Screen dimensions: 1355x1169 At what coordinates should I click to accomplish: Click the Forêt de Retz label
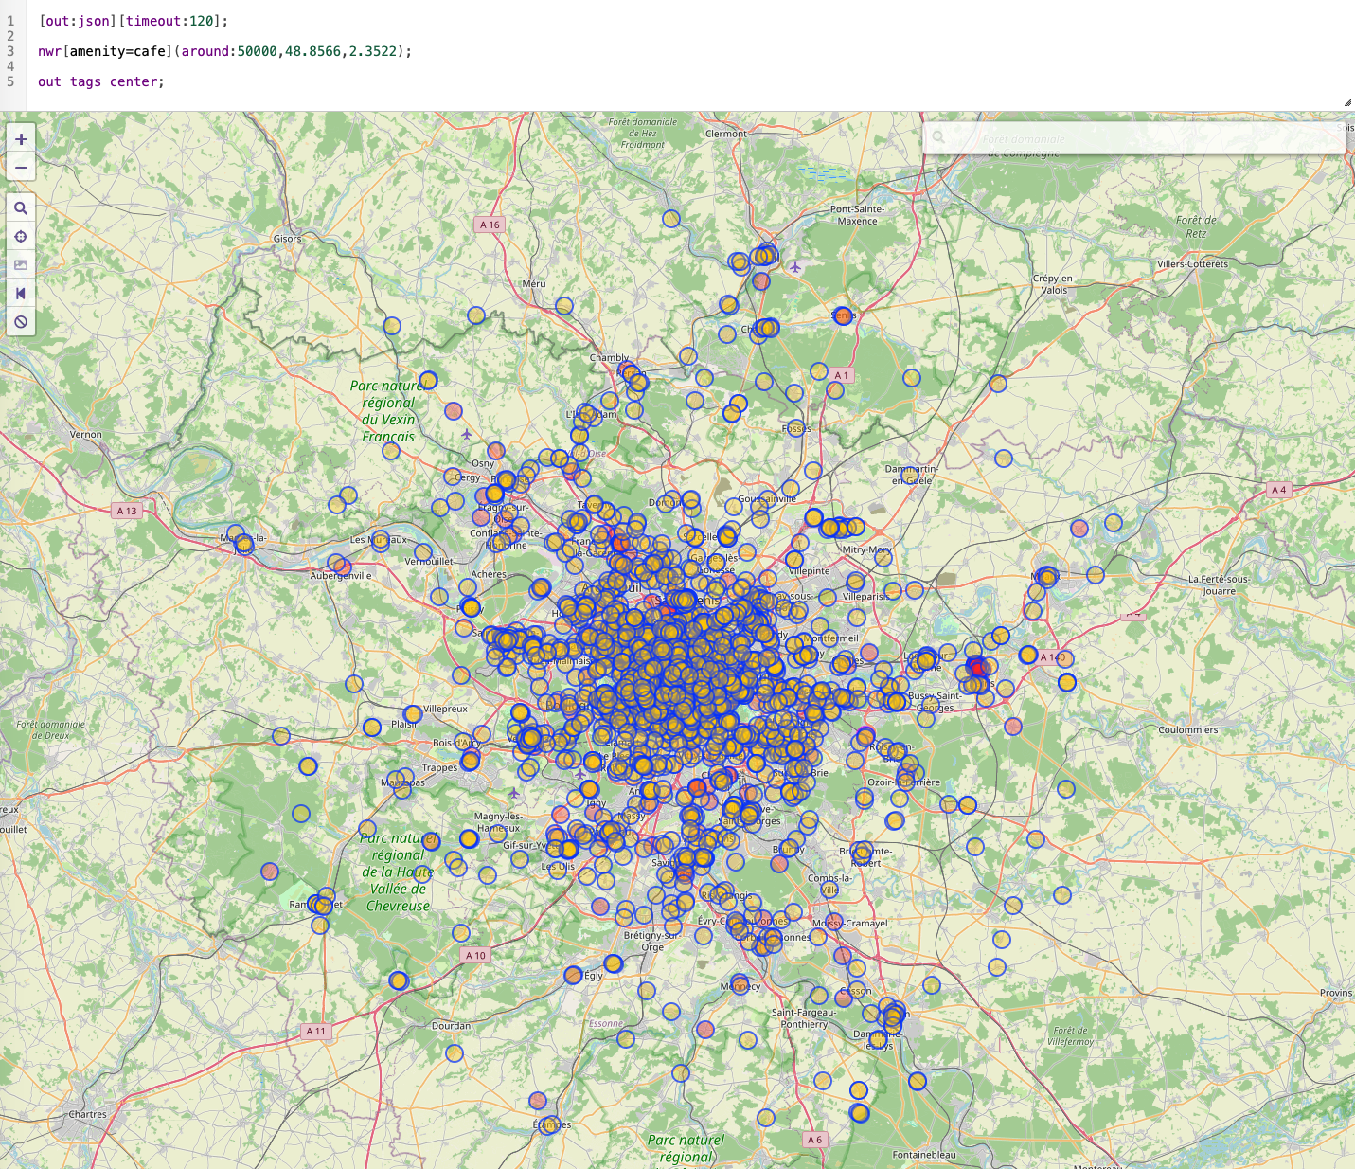pyautogui.click(x=1197, y=226)
